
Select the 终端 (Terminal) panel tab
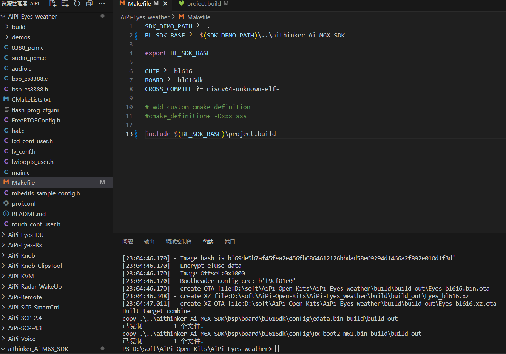208,241
